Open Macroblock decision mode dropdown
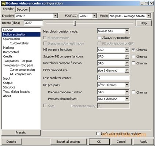 pyautogui.click(x=113, y=31)
